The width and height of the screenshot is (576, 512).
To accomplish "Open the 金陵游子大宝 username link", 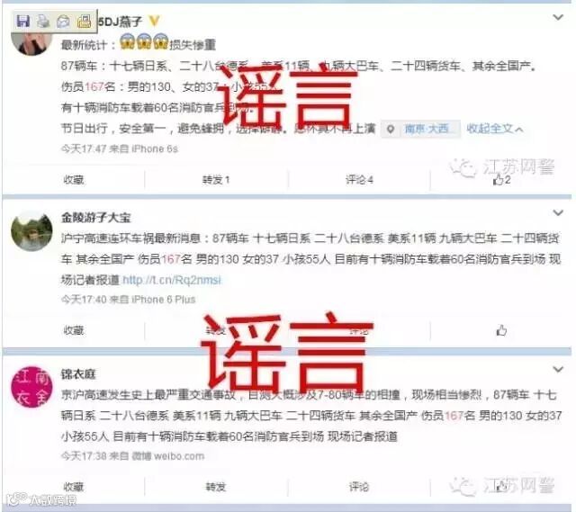I will click(96, 218).
